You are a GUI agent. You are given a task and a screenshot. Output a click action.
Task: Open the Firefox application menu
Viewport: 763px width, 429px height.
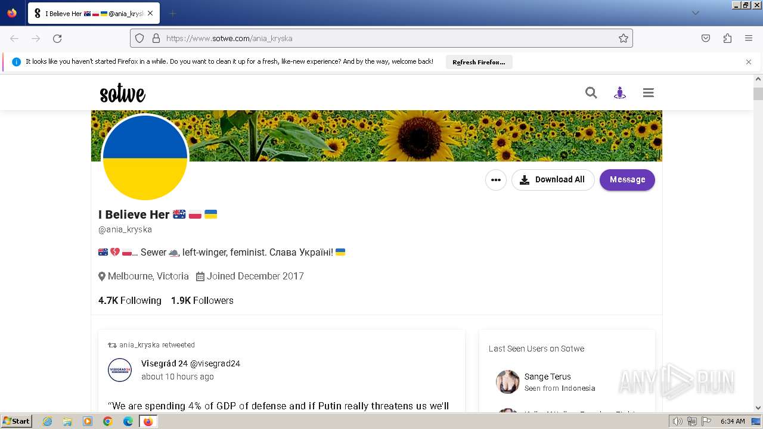749,38
